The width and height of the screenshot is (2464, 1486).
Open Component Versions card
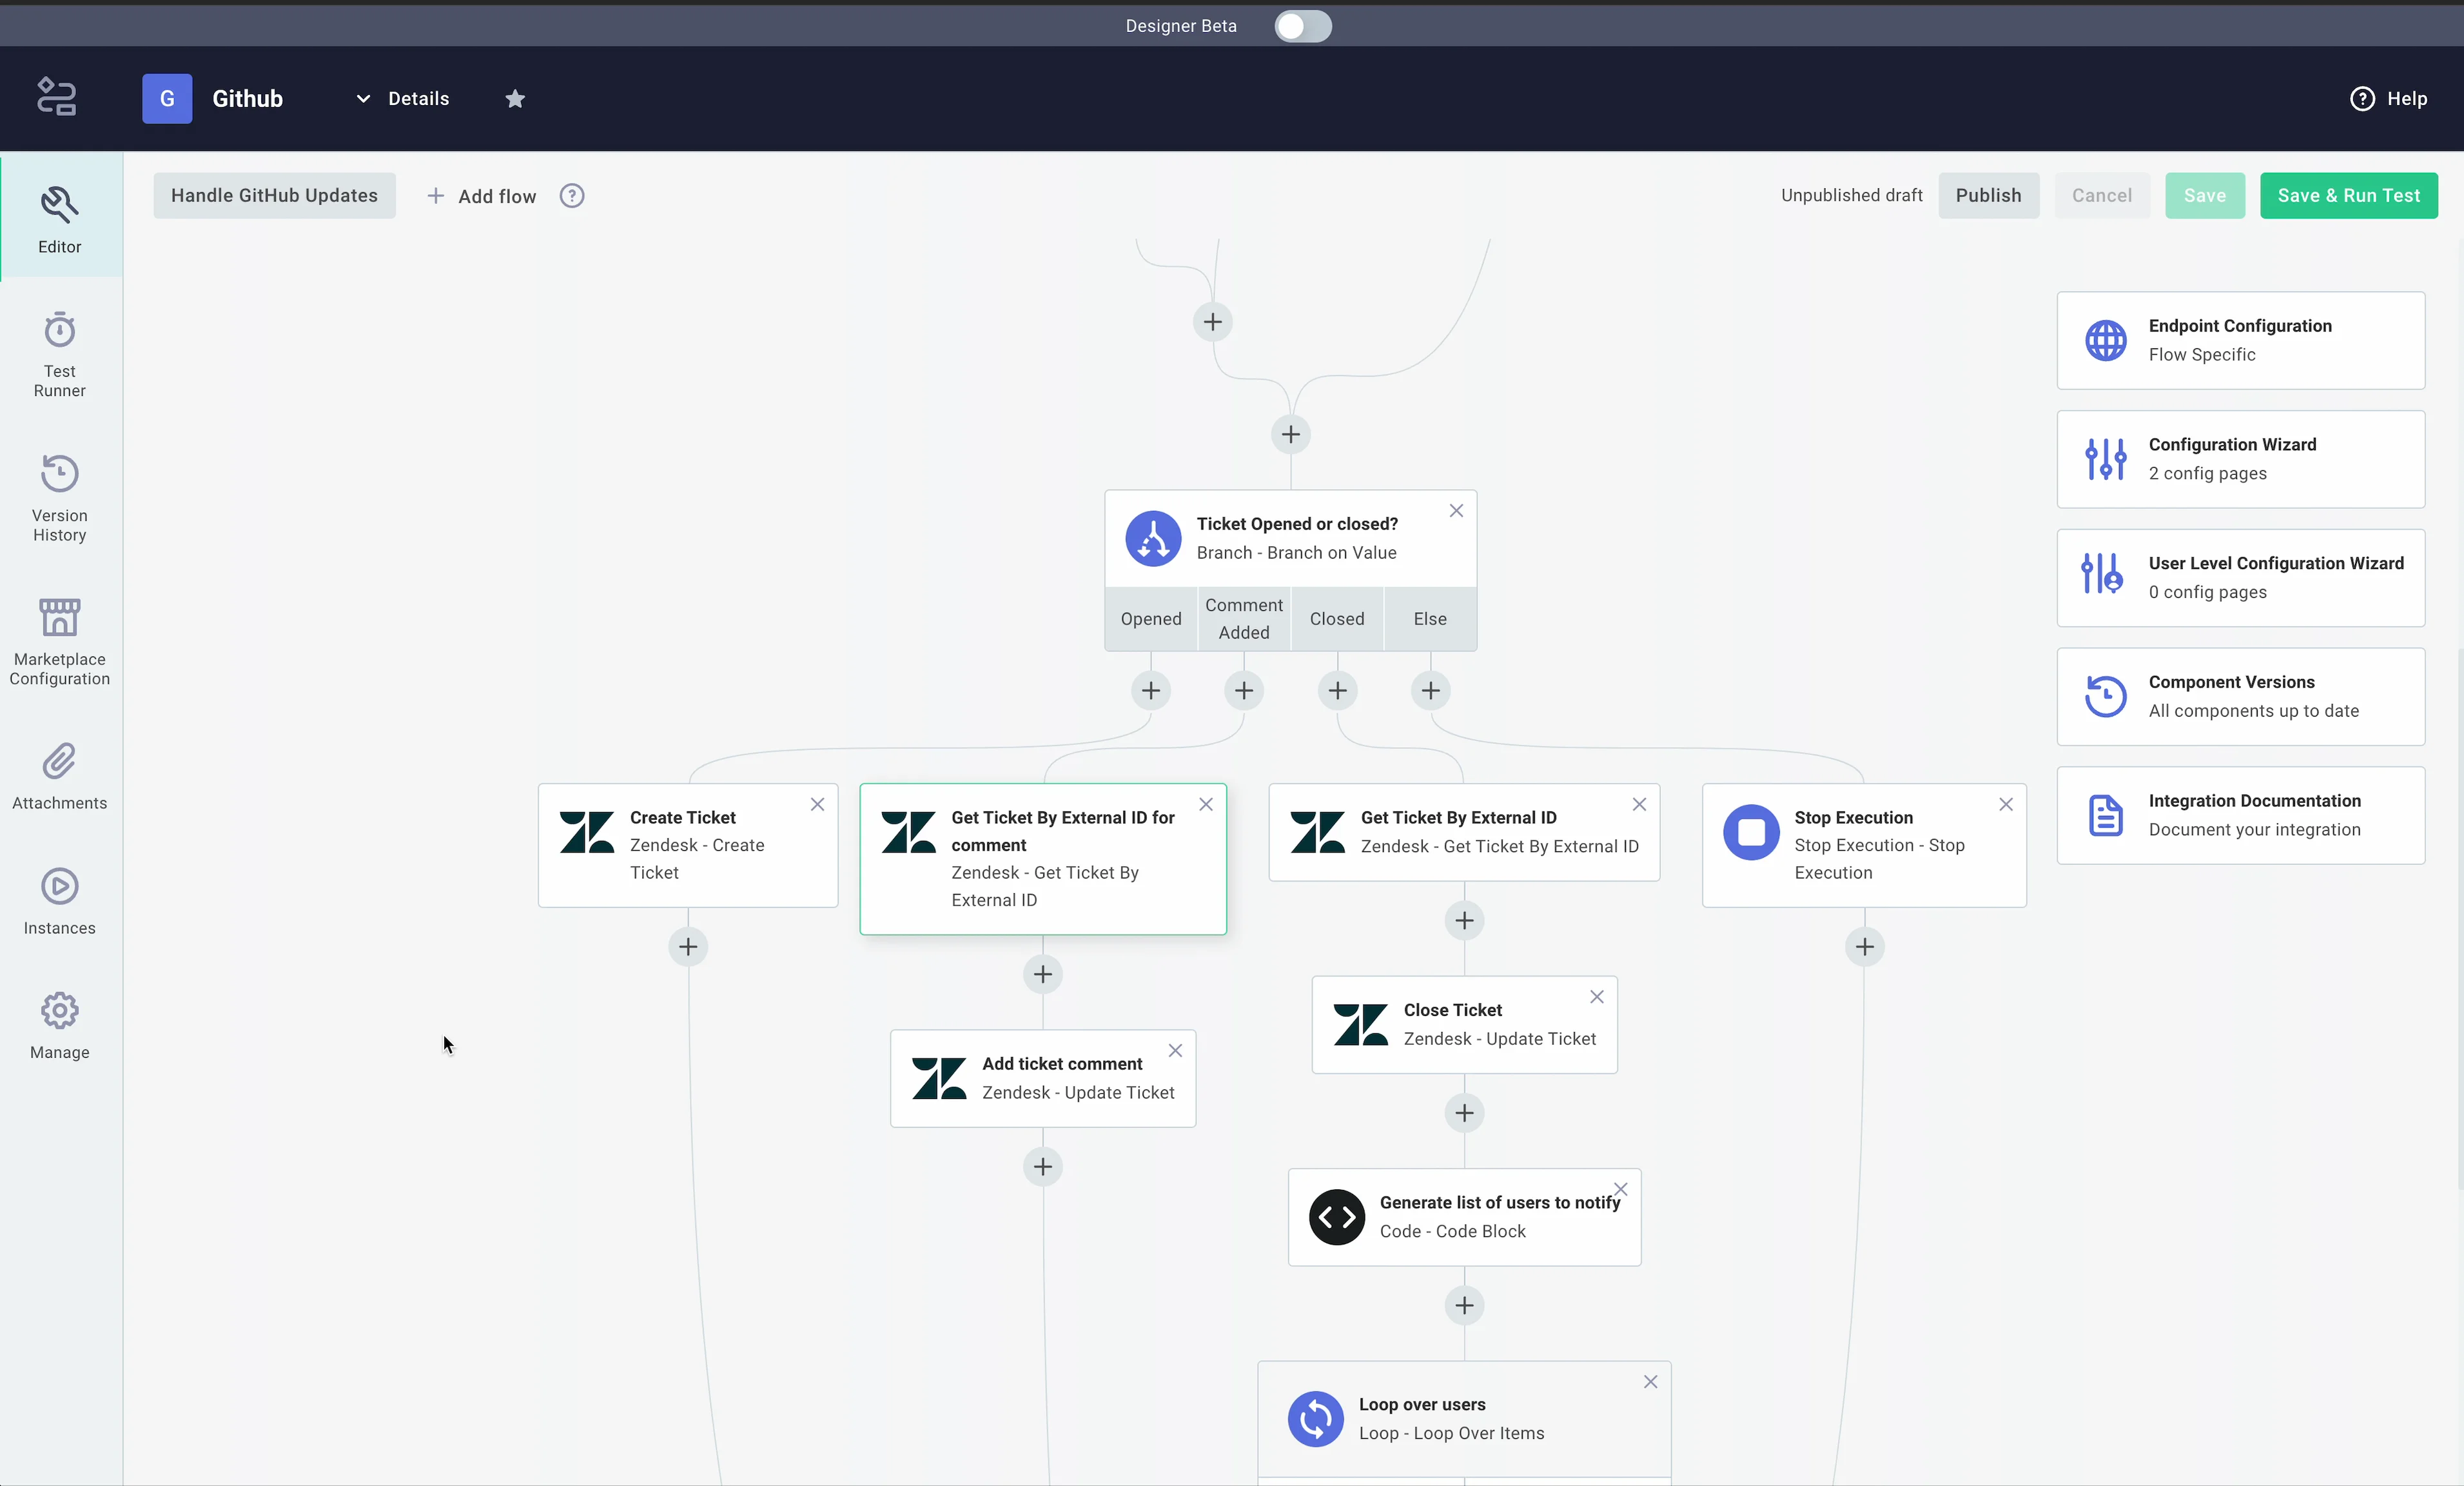2240,697
